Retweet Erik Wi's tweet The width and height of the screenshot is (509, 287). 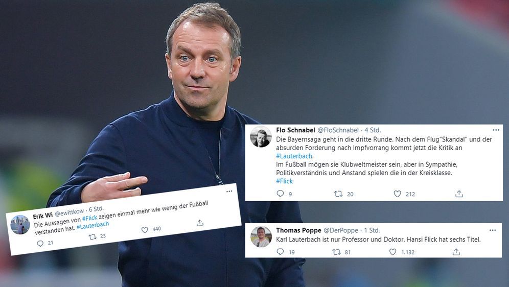click(x=92, y=237)
